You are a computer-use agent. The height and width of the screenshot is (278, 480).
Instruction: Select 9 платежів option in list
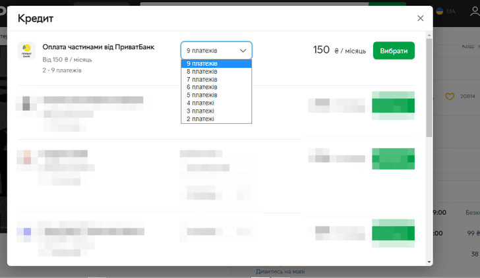point(216,64)
